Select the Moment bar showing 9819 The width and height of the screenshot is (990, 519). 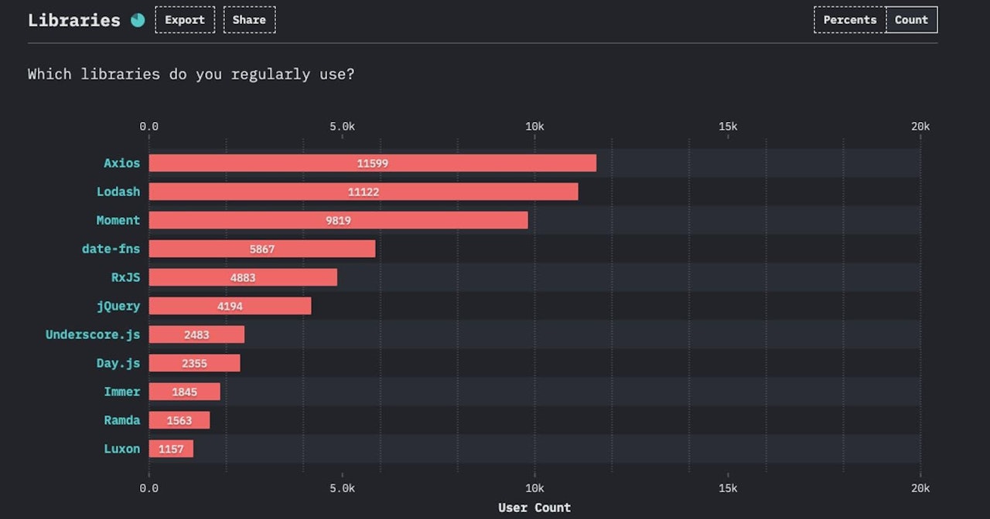pyautogui.click(x=338, y=220)
